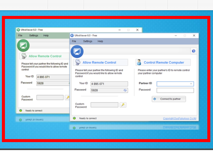
Task: Click UltraViewer title icon in blue window
Action: point(72,36)
